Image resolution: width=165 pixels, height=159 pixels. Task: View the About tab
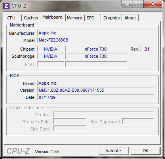coord(130,18)
